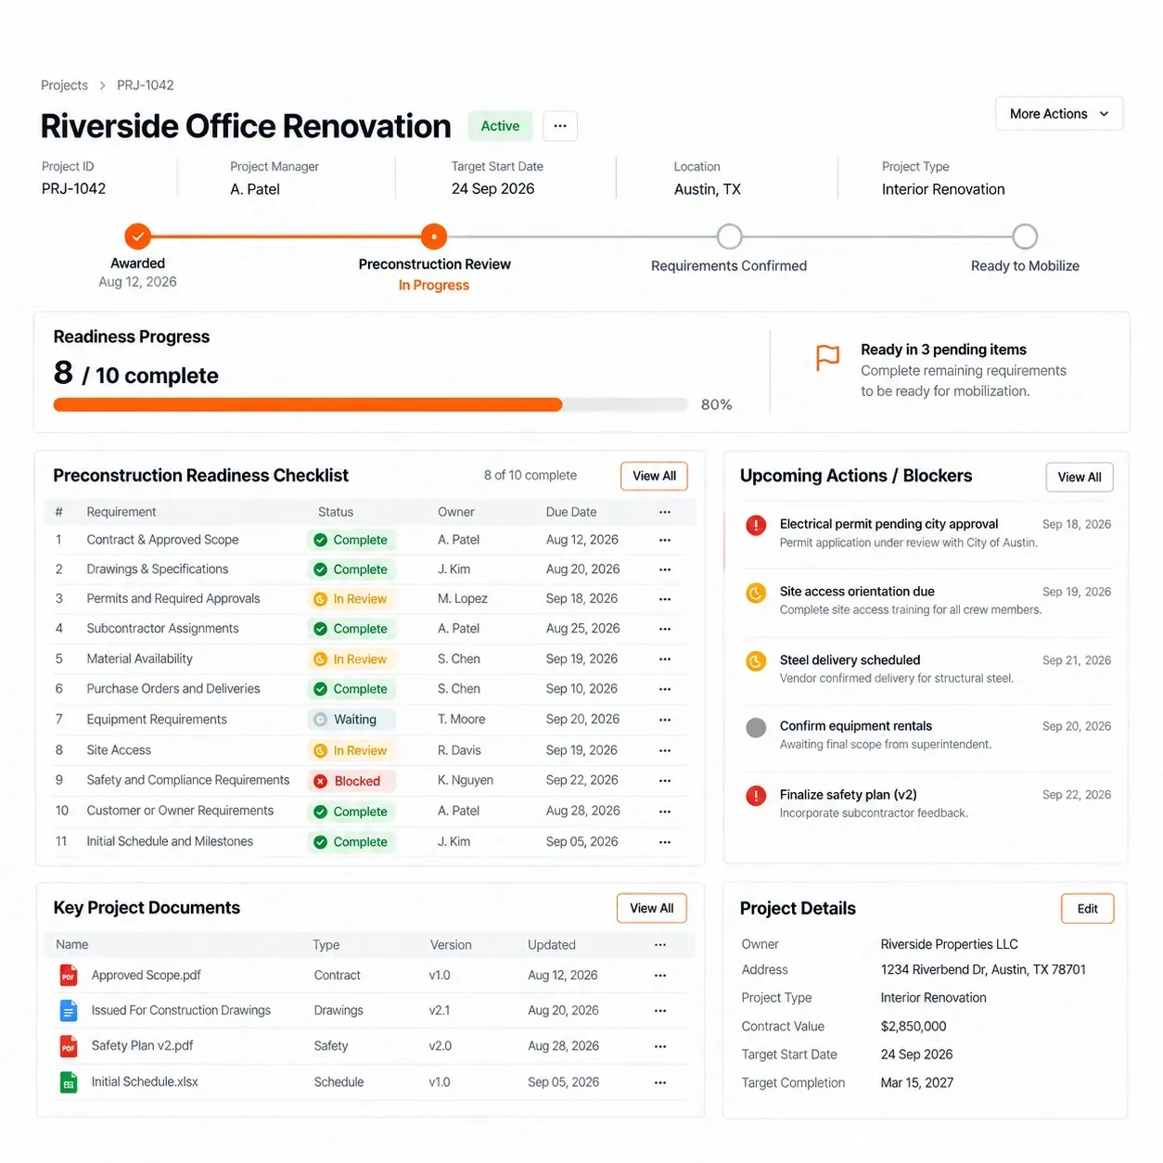Sort checklist by Status column header
1163x1163 pixels.
pyautogui.click(x=336, y=512)
